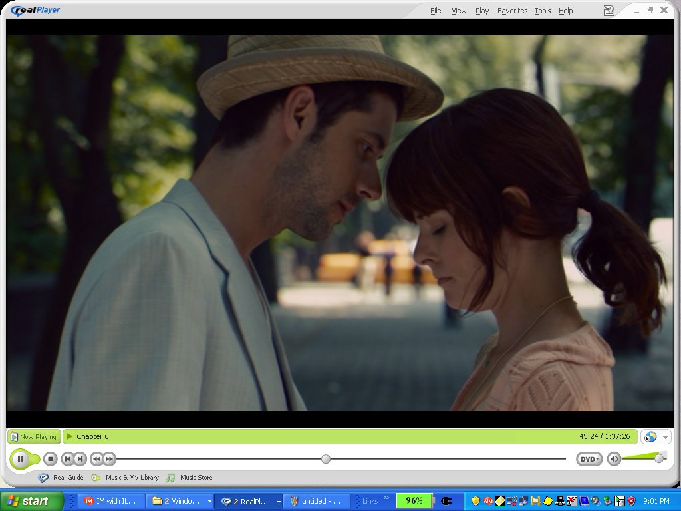This screenshot has width=681, height=511.
Task: Click the 96% battery indicator
Action: (x=414, y=501)
